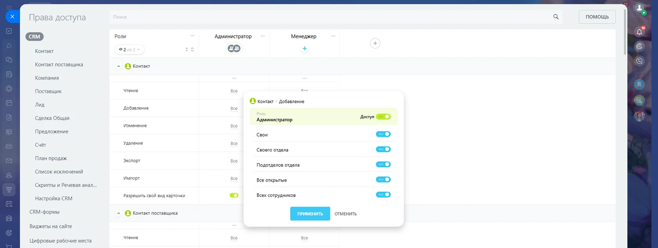Screen dimensions: 658x248
Task: Open the Администратор role members icon
Action: [234, 49]
